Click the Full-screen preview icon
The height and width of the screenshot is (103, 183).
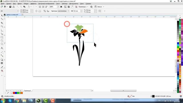tap(61, 7)
